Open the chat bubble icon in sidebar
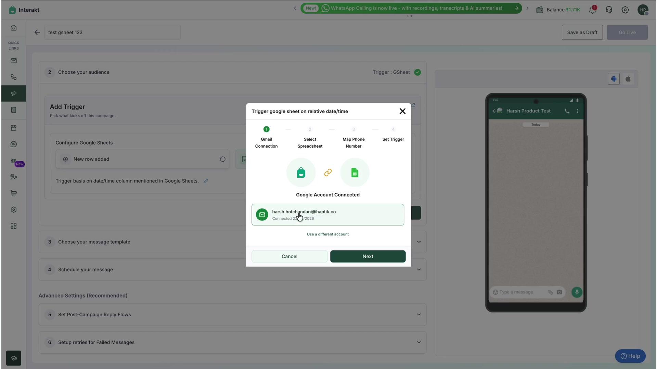 coord(14,144)
